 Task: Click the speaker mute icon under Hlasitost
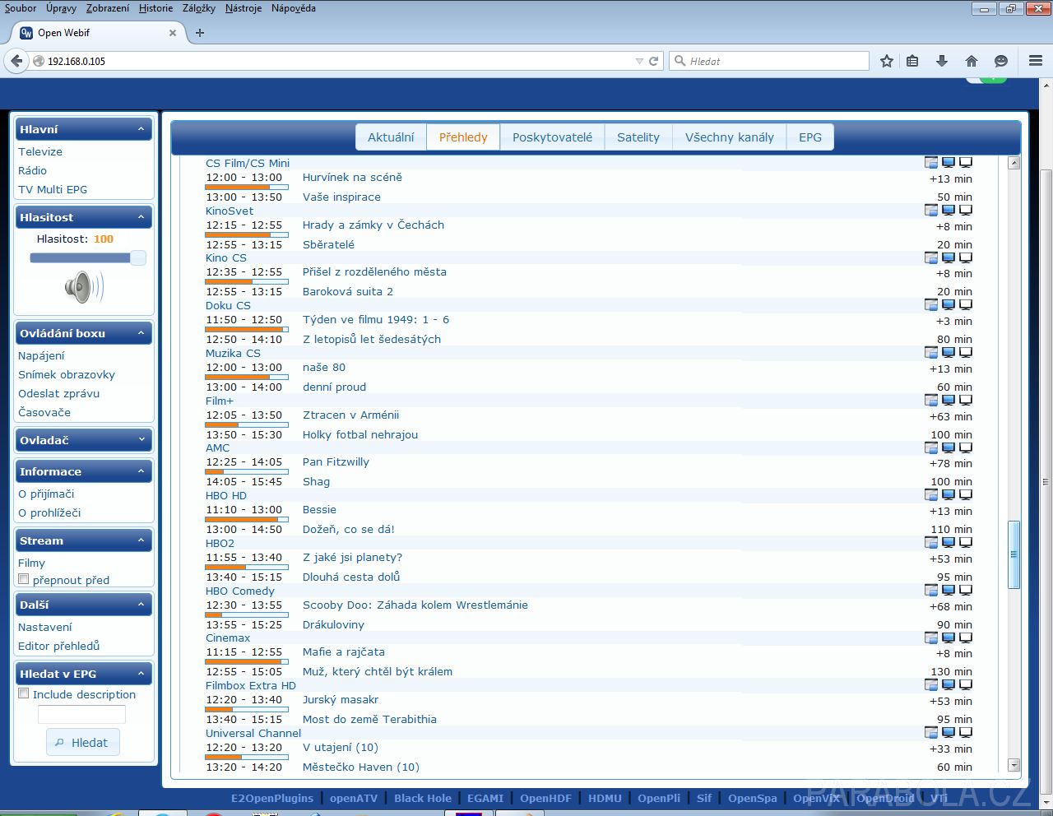(x=83, y=288)
